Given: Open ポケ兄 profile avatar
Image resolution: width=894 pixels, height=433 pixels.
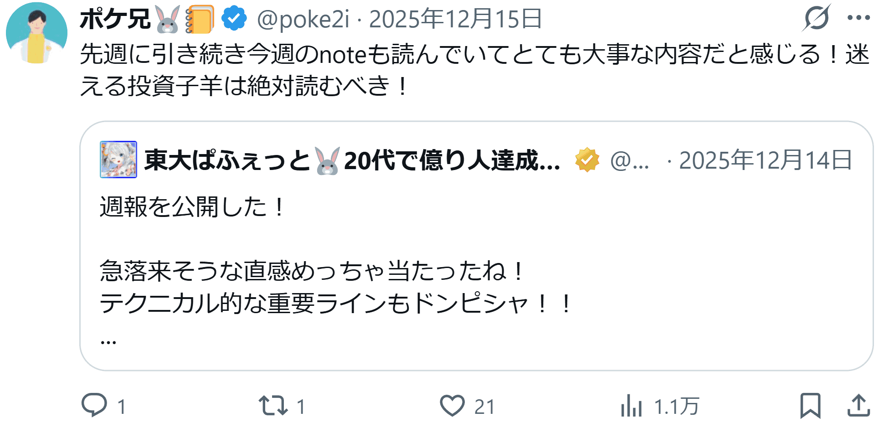Looking at the screenshot, I should [x=36, y=33].
